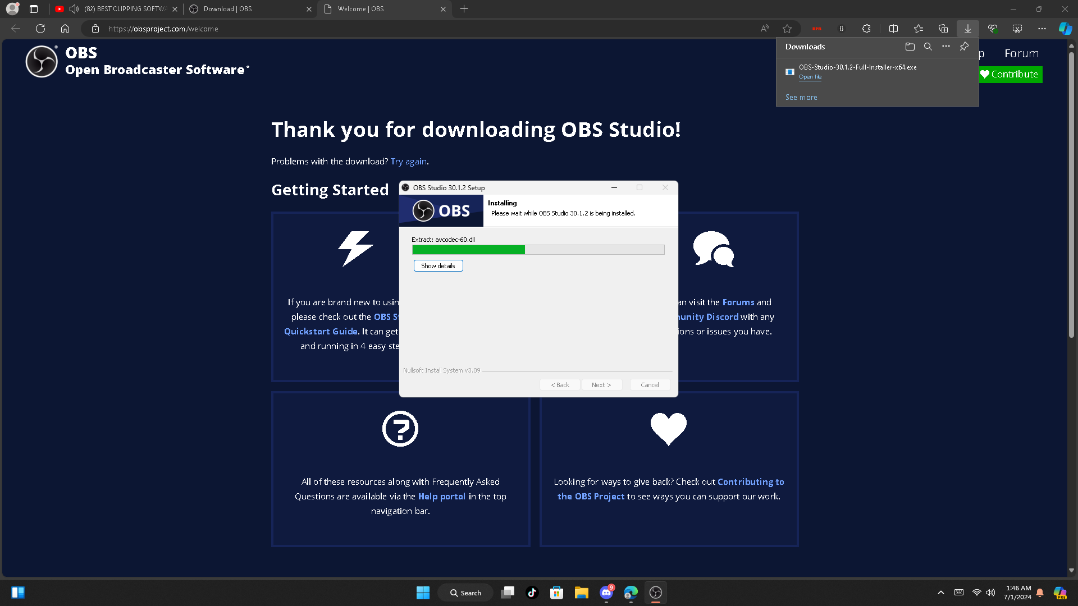The width and height of the screenshot is (1078, 606).
Task: Open Browser essentials heart icon
Action: click(x=993, y=29)
